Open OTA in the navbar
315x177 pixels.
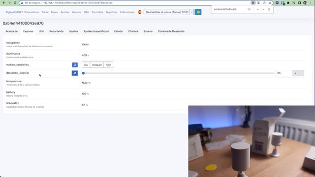[x=86, y=12]
